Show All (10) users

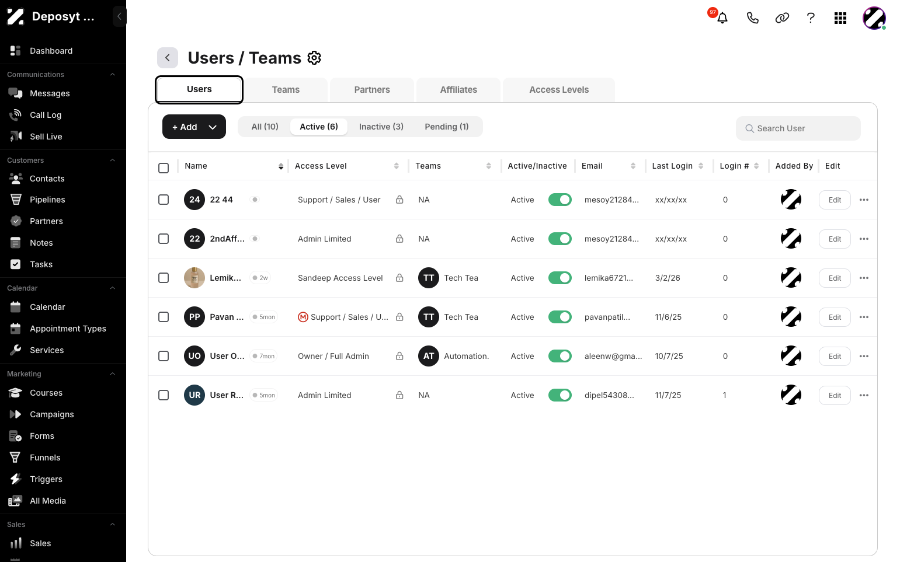pos(265,127)
